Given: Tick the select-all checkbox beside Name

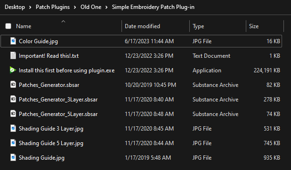Looking at the screenshot, I should click(8, 26).
